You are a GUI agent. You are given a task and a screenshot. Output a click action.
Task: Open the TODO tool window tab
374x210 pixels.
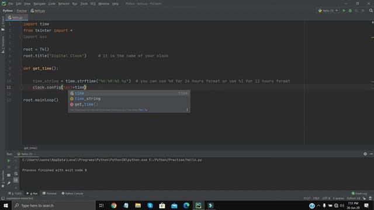pyautogui.click(x=15, y=193)
